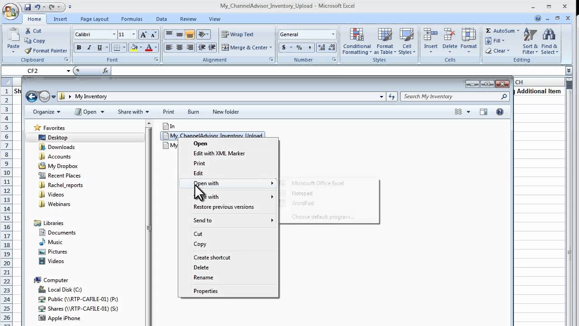
Task: Toggle Italic formatting
Action: [89, 48]
